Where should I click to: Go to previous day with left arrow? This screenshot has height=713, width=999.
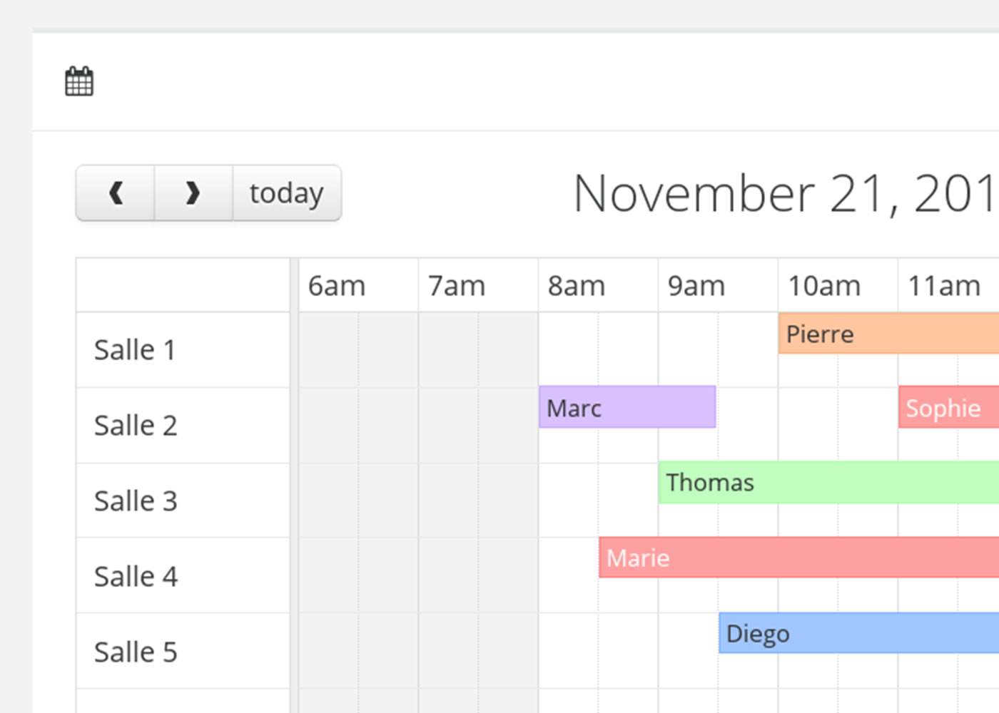coord(116,193)
